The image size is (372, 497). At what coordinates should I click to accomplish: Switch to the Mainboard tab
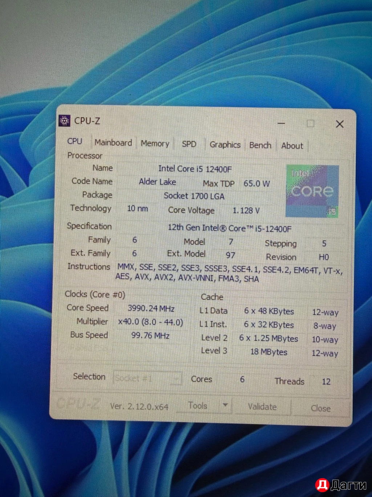(x=113, y=143)
